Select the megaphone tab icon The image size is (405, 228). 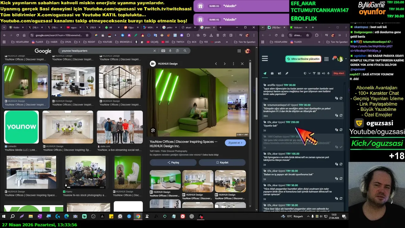point(279,73)
